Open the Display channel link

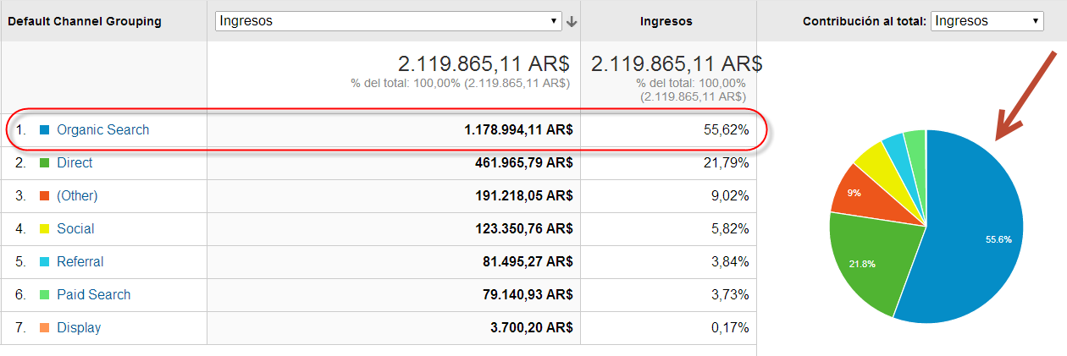[x=79, y=328]
